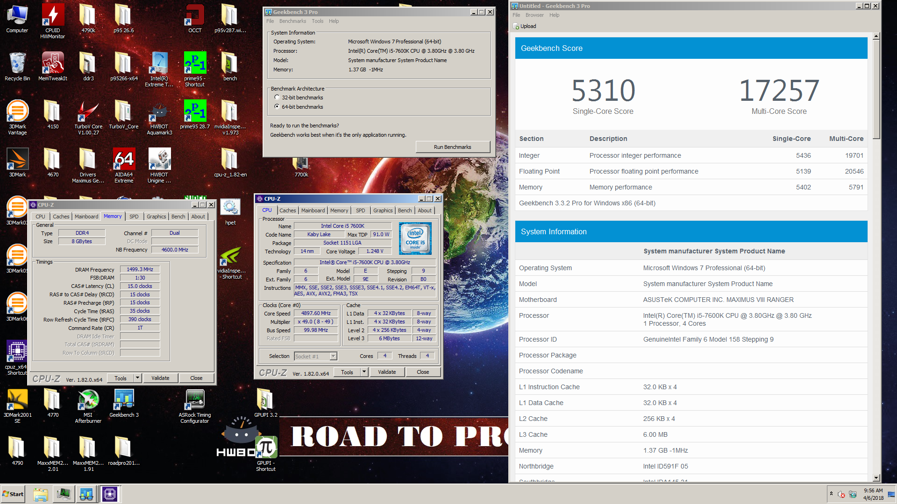This screenshot has width=897, height=504.
Task: Open ASRock Timing Configurator icon
Action: (195, 406)
